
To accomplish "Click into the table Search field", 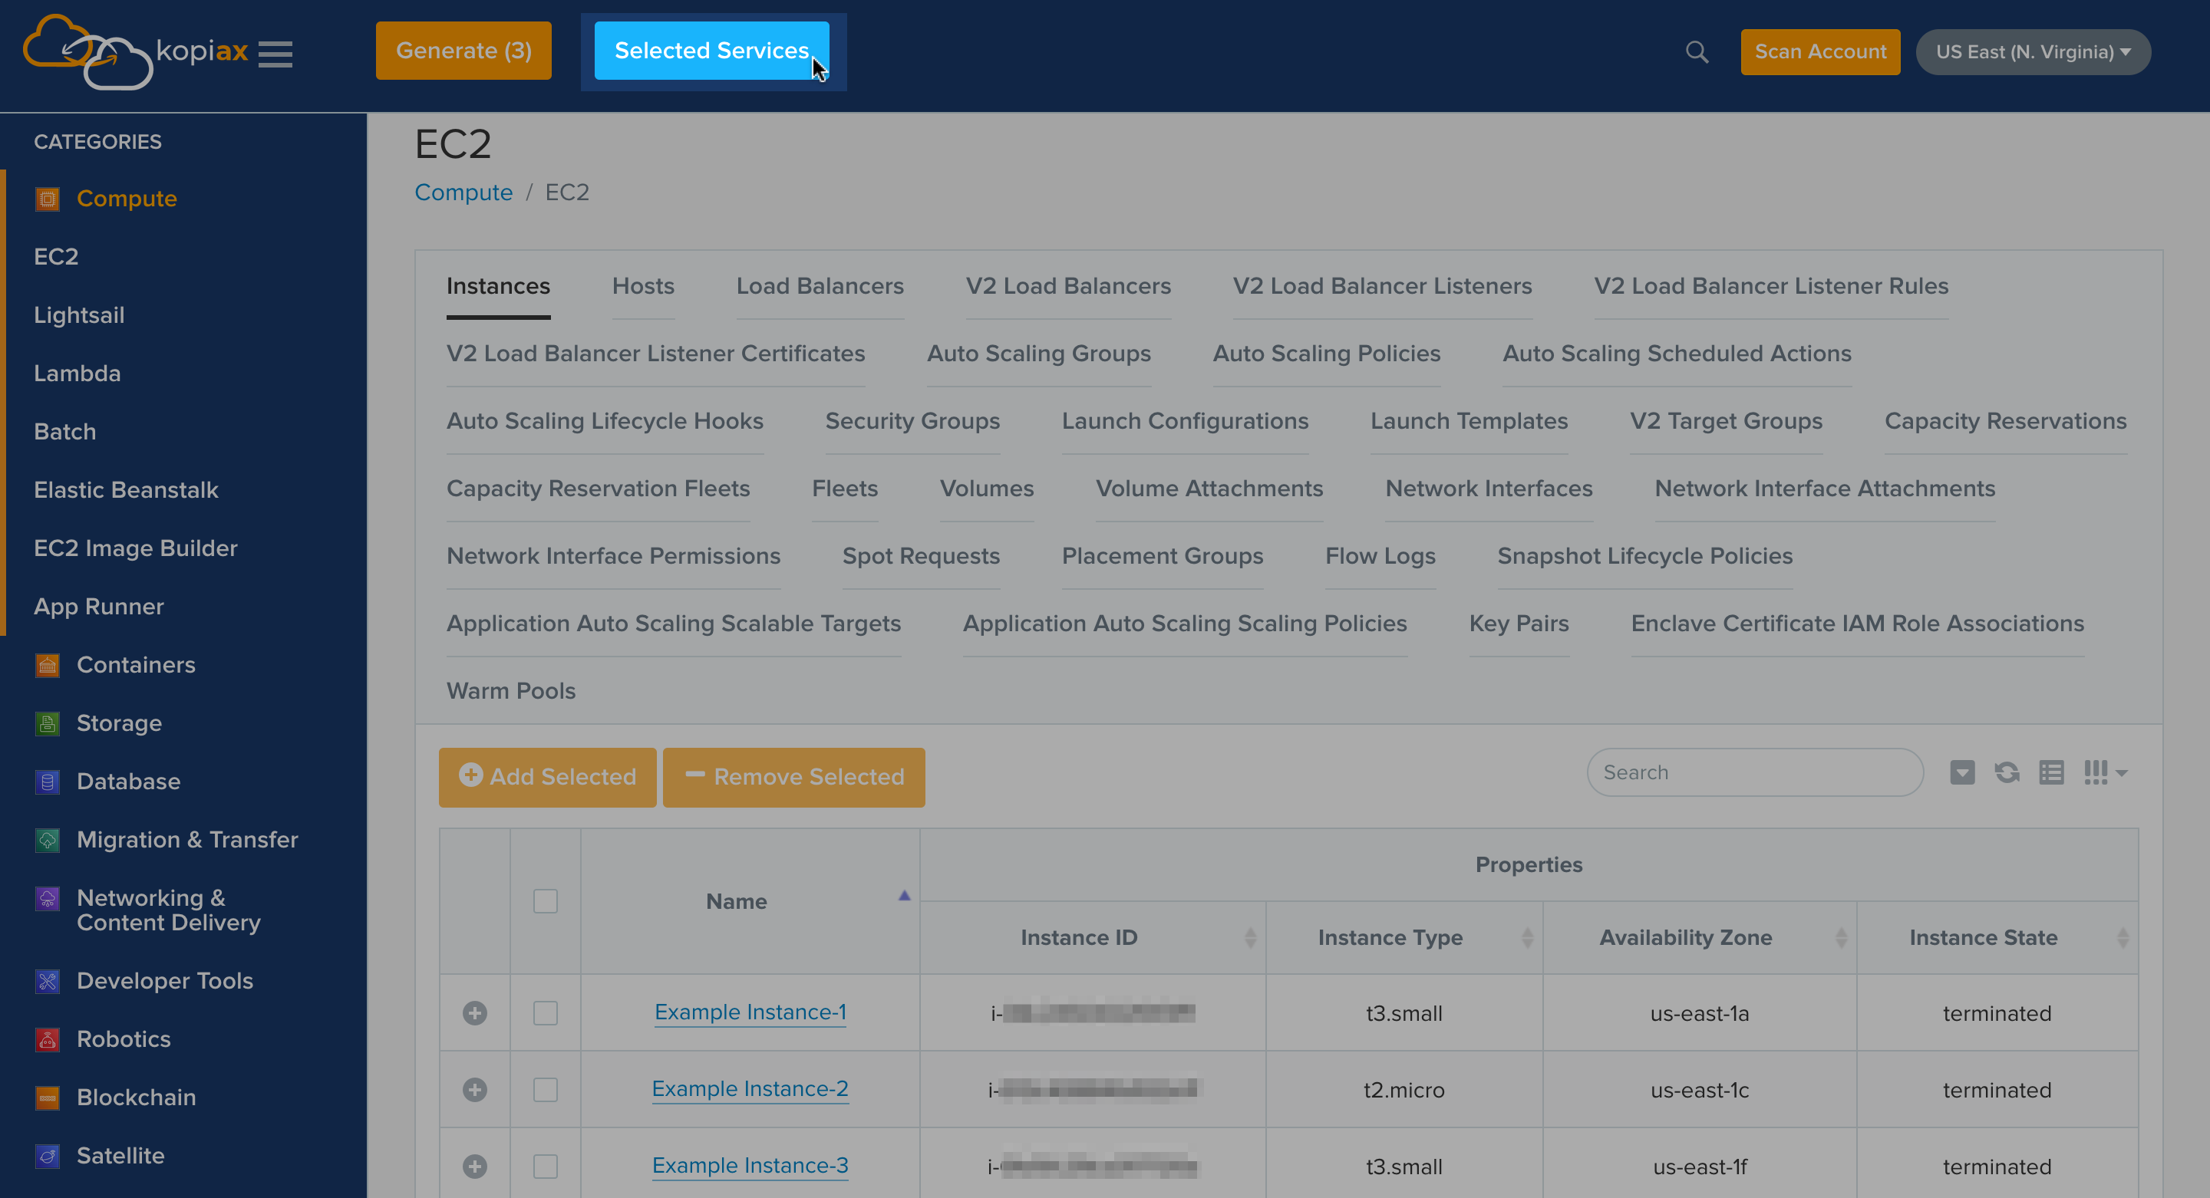I will click(x=1754, y=772).
